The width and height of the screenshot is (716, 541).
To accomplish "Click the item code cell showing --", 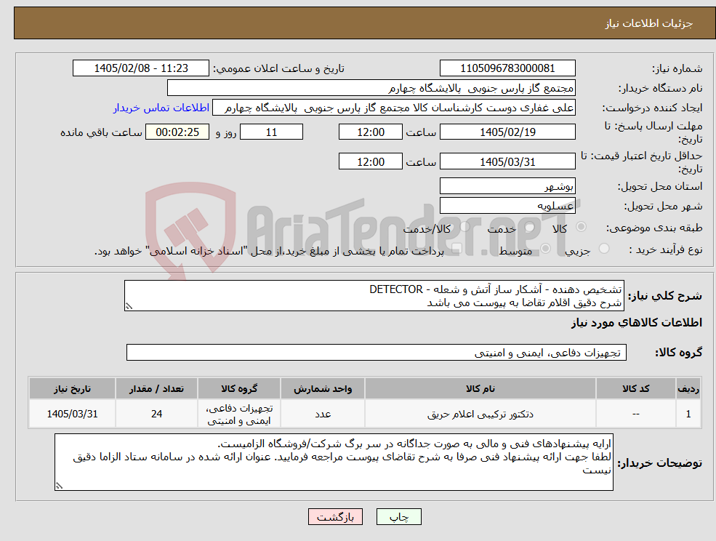I will [x=635, y=414].
